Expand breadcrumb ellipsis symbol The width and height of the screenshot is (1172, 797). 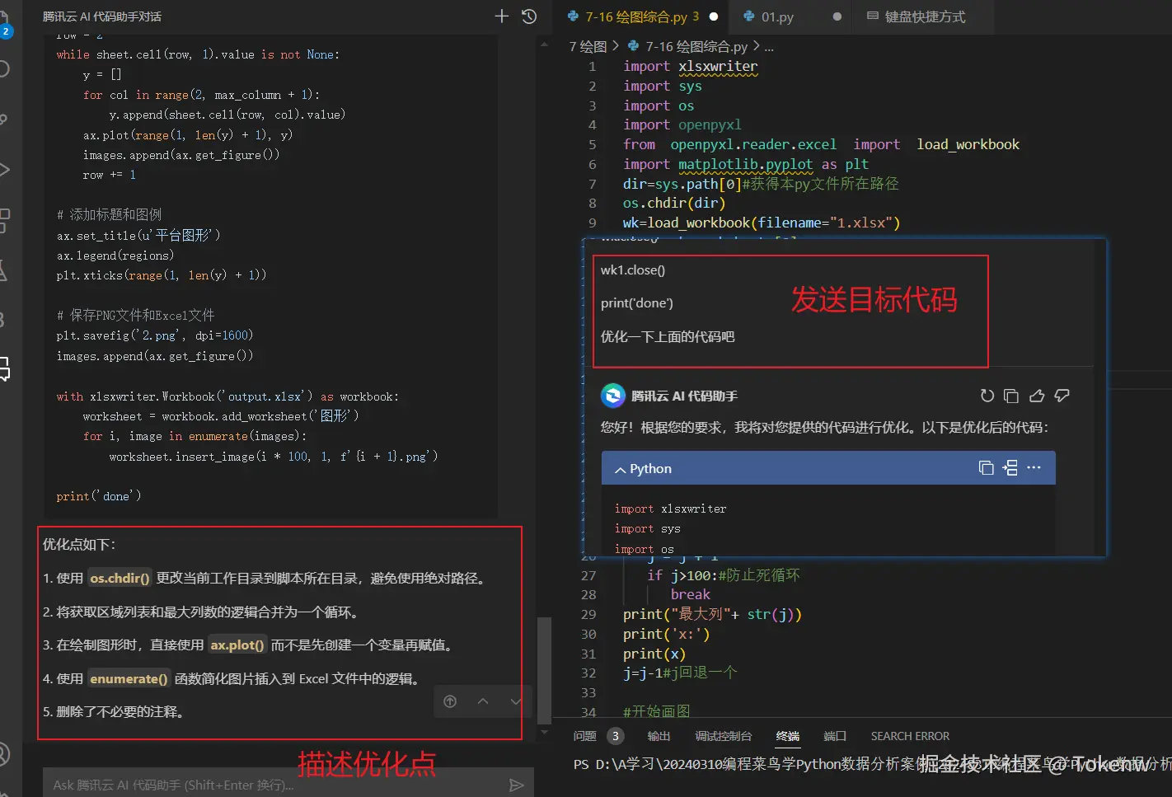[768, 47]
